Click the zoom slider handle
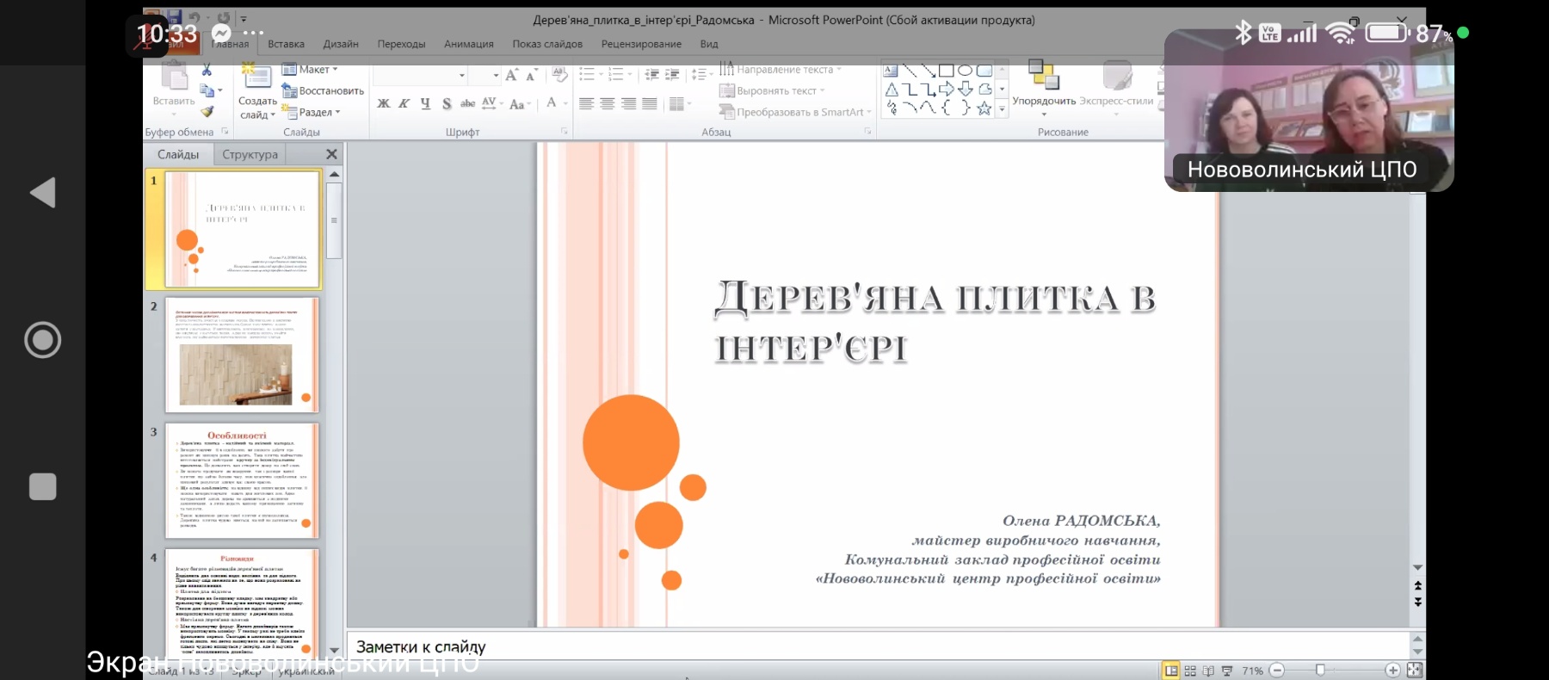 [x=1320, y=670]
